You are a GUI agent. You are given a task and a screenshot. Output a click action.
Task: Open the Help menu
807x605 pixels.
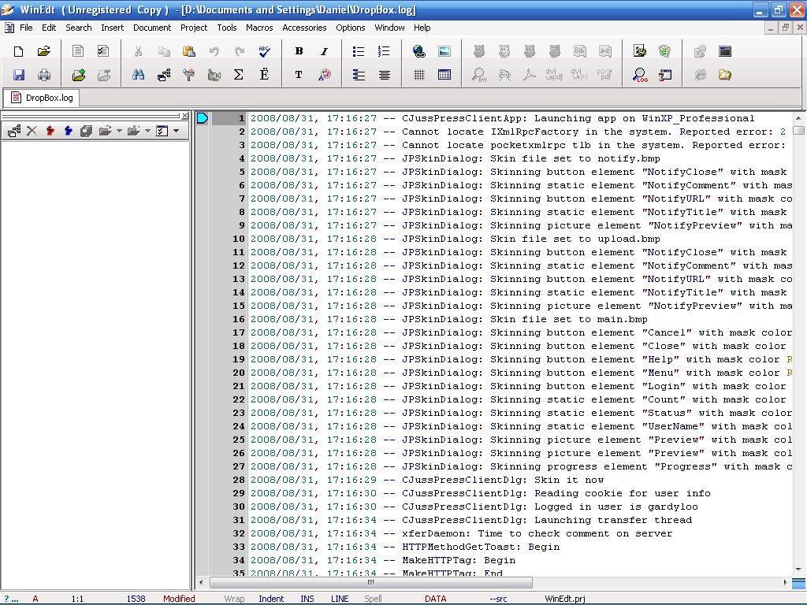(x=422, y=28)
